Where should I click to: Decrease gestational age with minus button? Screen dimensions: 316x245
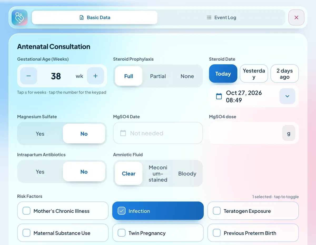click(29, 76)
